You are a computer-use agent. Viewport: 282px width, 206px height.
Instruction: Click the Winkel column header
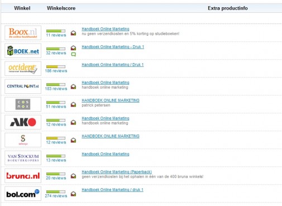22,8
